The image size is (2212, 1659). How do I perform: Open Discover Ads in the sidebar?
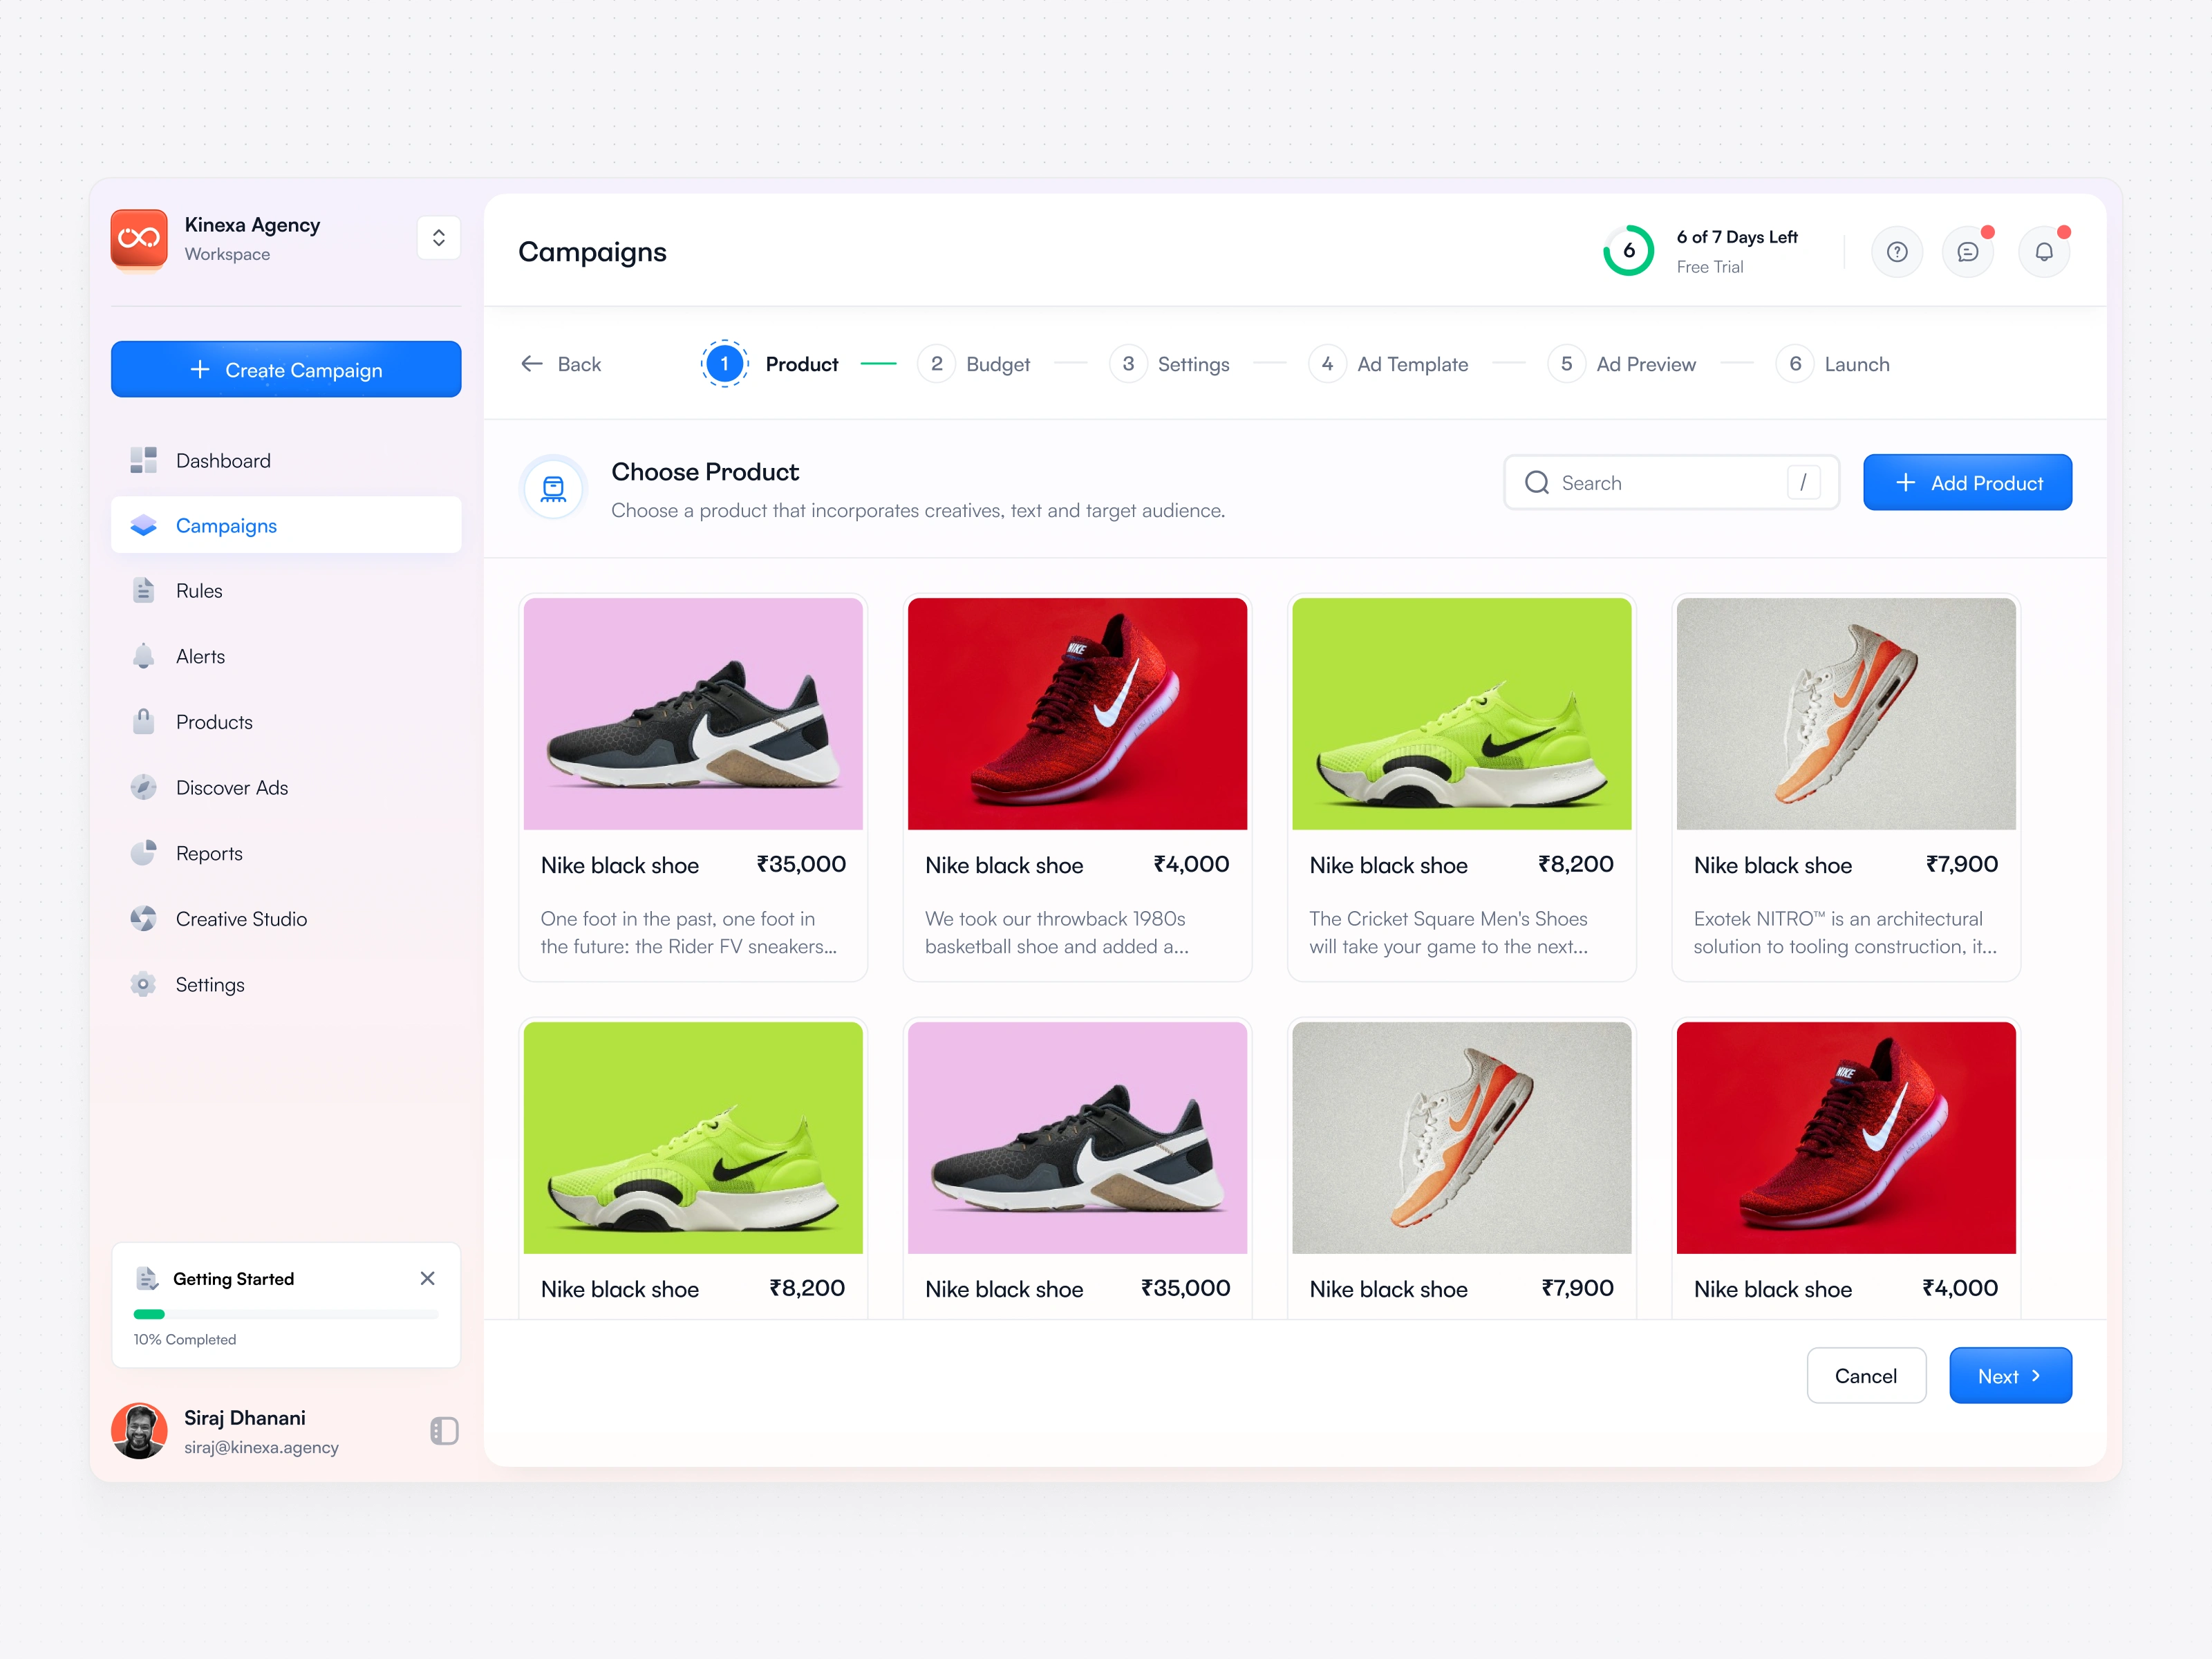click(x=231, y=788)
